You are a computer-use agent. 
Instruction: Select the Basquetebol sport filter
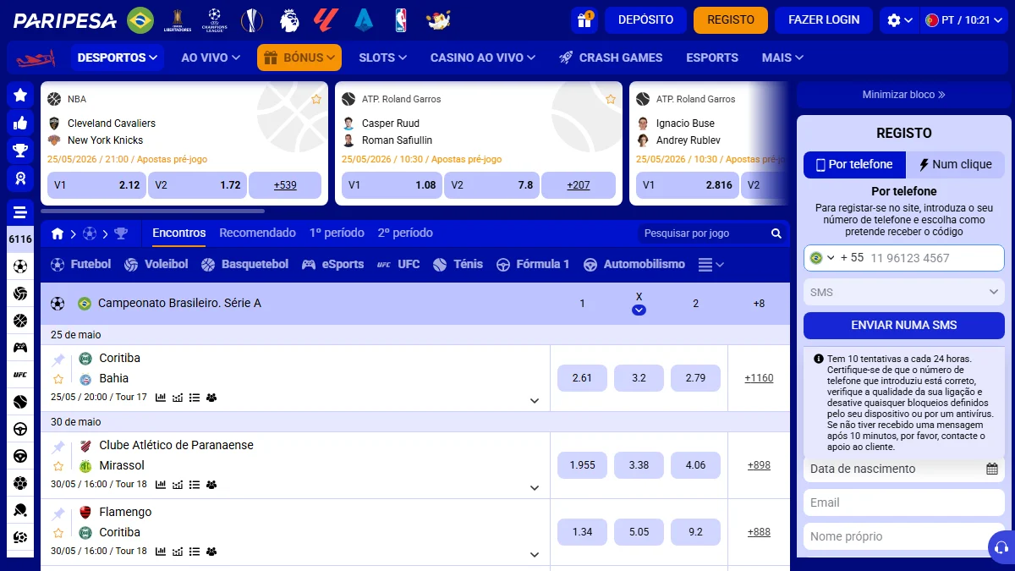tap(245, 264)
